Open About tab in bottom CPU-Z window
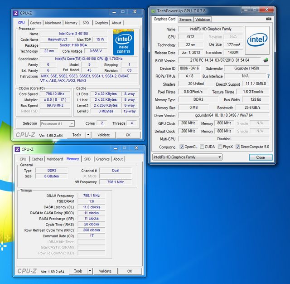 (118, 159)
